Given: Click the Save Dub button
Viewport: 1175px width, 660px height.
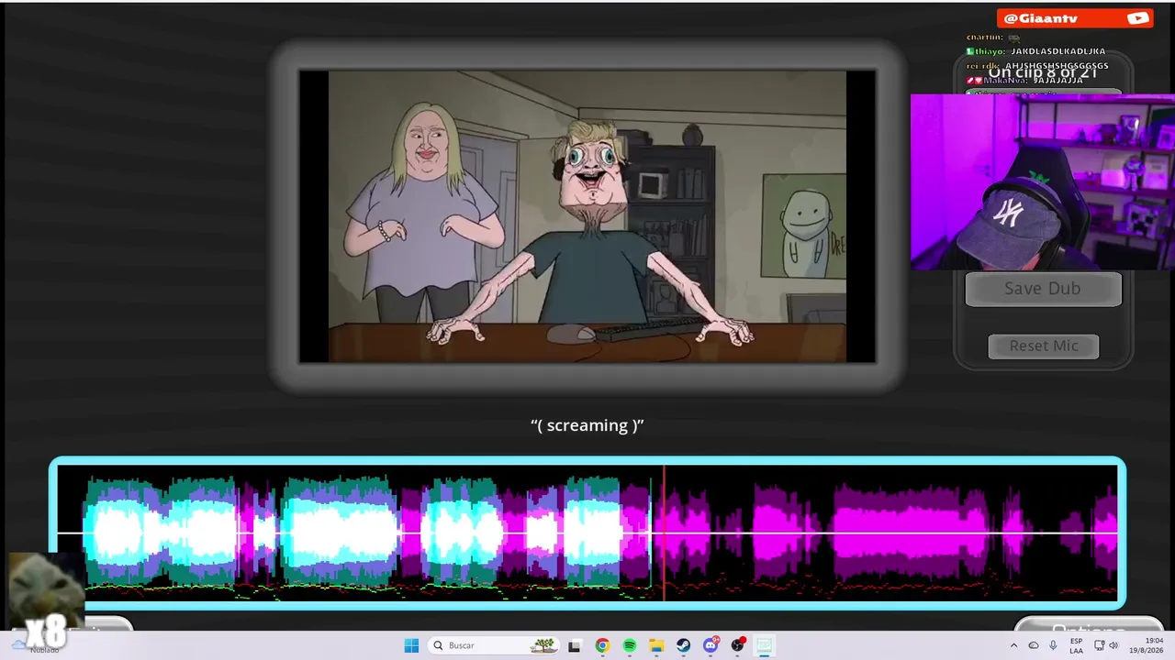Looking at the screenshot, I should coord(1043,289).
